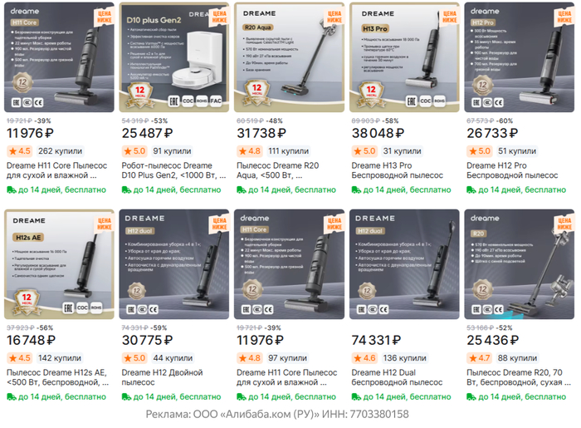
Task: Open the D10 plus Gen2 robot image
Action: [174, 57]
